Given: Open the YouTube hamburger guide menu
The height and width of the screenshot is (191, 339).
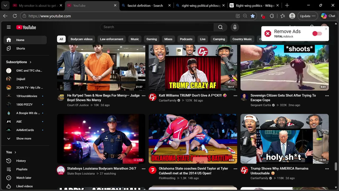Looking at the screenshot, I should pos(9,27).
